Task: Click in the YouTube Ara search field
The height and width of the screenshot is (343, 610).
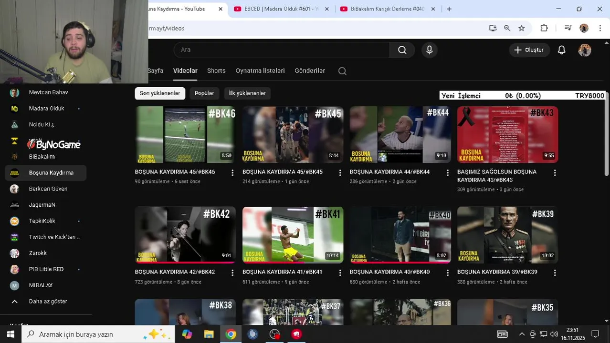Action: pyautogui.click(x=282, y=50)
